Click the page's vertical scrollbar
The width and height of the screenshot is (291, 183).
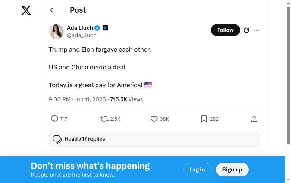click(288, 74)
